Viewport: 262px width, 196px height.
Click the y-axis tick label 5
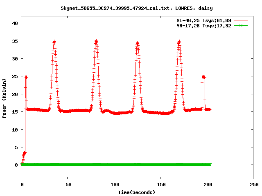click(x=16, y=147)
